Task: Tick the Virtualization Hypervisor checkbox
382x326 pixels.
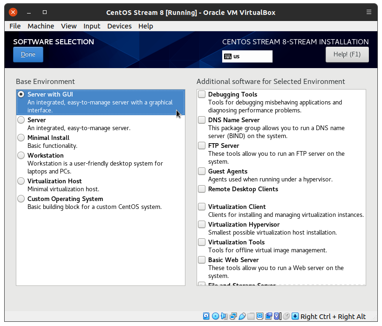Action: (202, 224)
